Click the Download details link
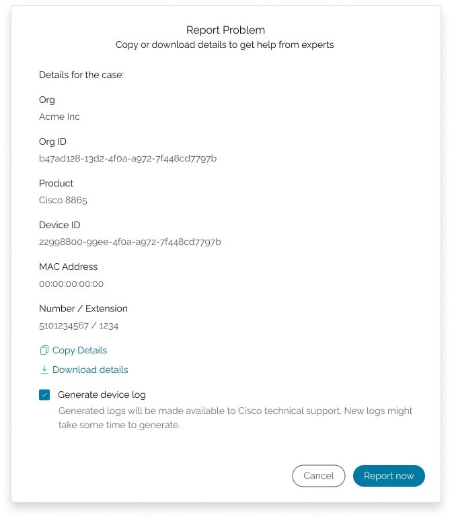Screen dimensions: 452x519 click(90, 370)
